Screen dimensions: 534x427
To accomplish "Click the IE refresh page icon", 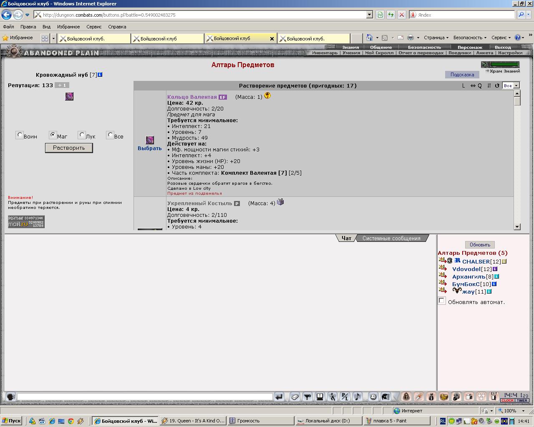I will pyautogui.click(x=390, y=15).
